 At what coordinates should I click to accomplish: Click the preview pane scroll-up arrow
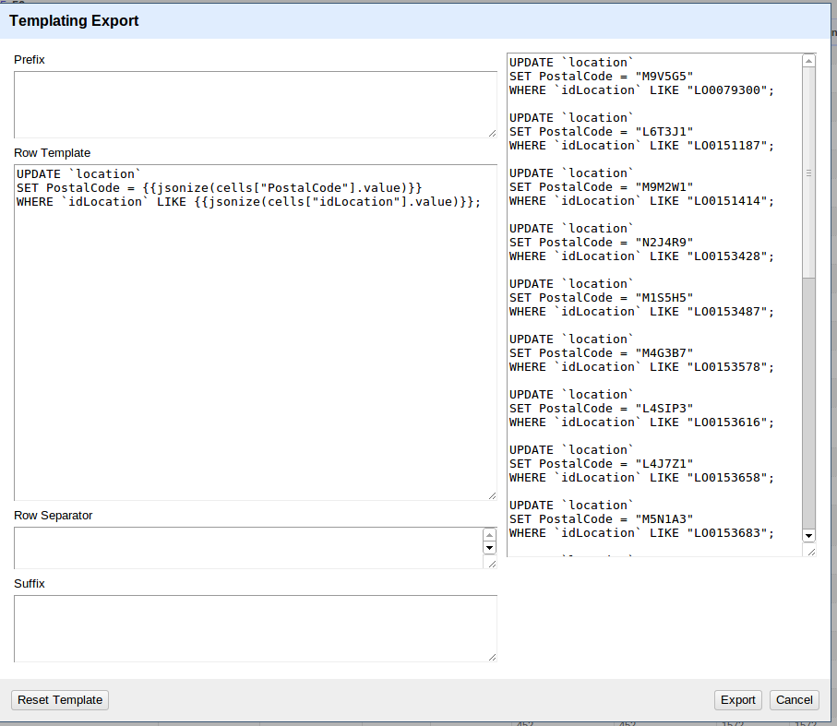coord(809,61)
